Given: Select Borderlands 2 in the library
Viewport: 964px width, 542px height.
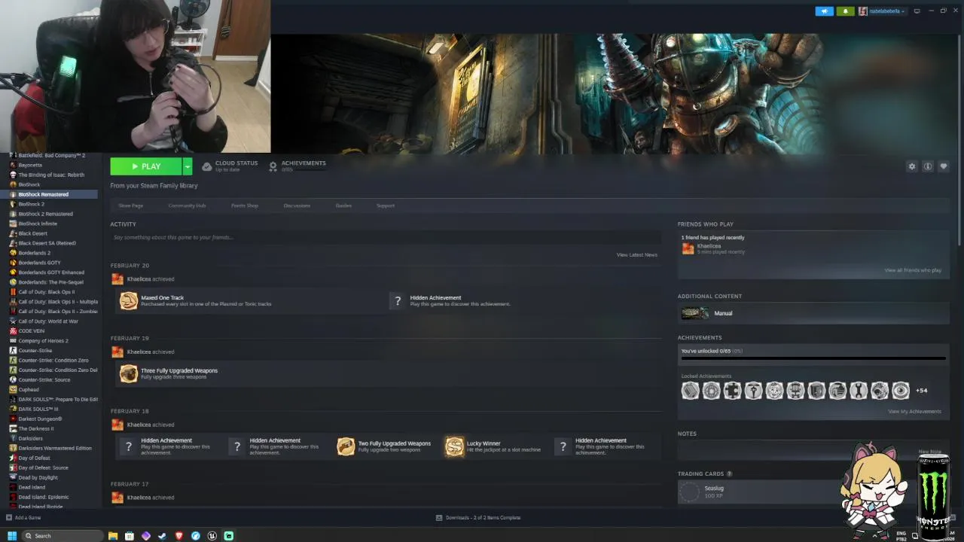Looking at the screenshot, I should [35, 253].
